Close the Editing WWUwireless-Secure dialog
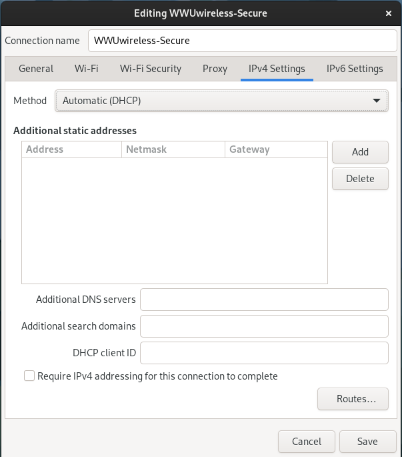The height and width of the screenshot is (457, 402). pos(388,13)
